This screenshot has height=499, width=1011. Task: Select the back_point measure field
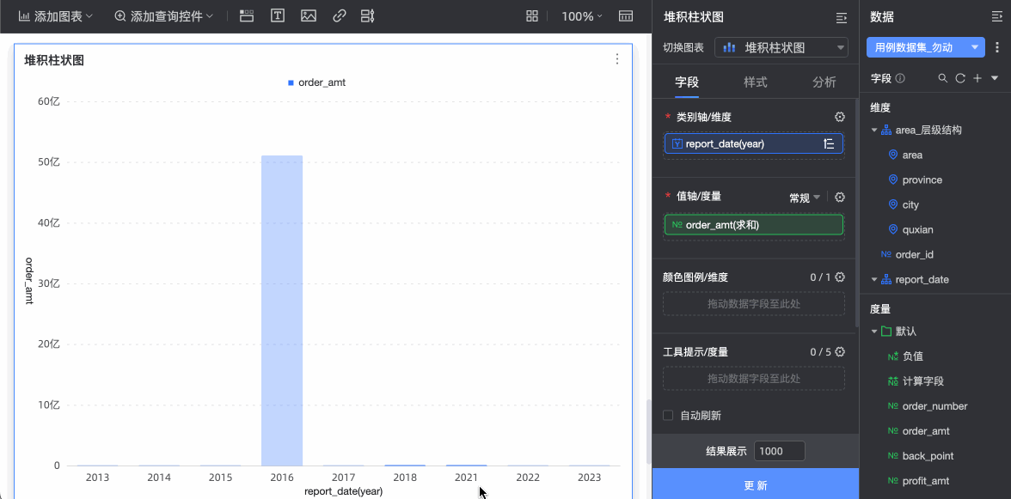pyautogui.click(x=928, y=456)
